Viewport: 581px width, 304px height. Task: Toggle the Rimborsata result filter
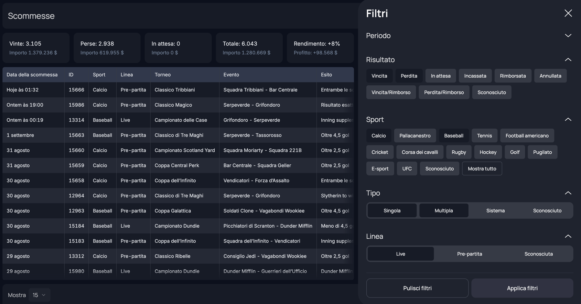513,76
